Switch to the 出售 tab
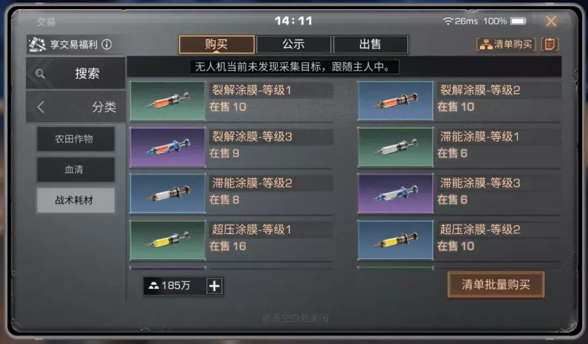The height and width of the screenshot is (344, 588). tap(371, 44)
